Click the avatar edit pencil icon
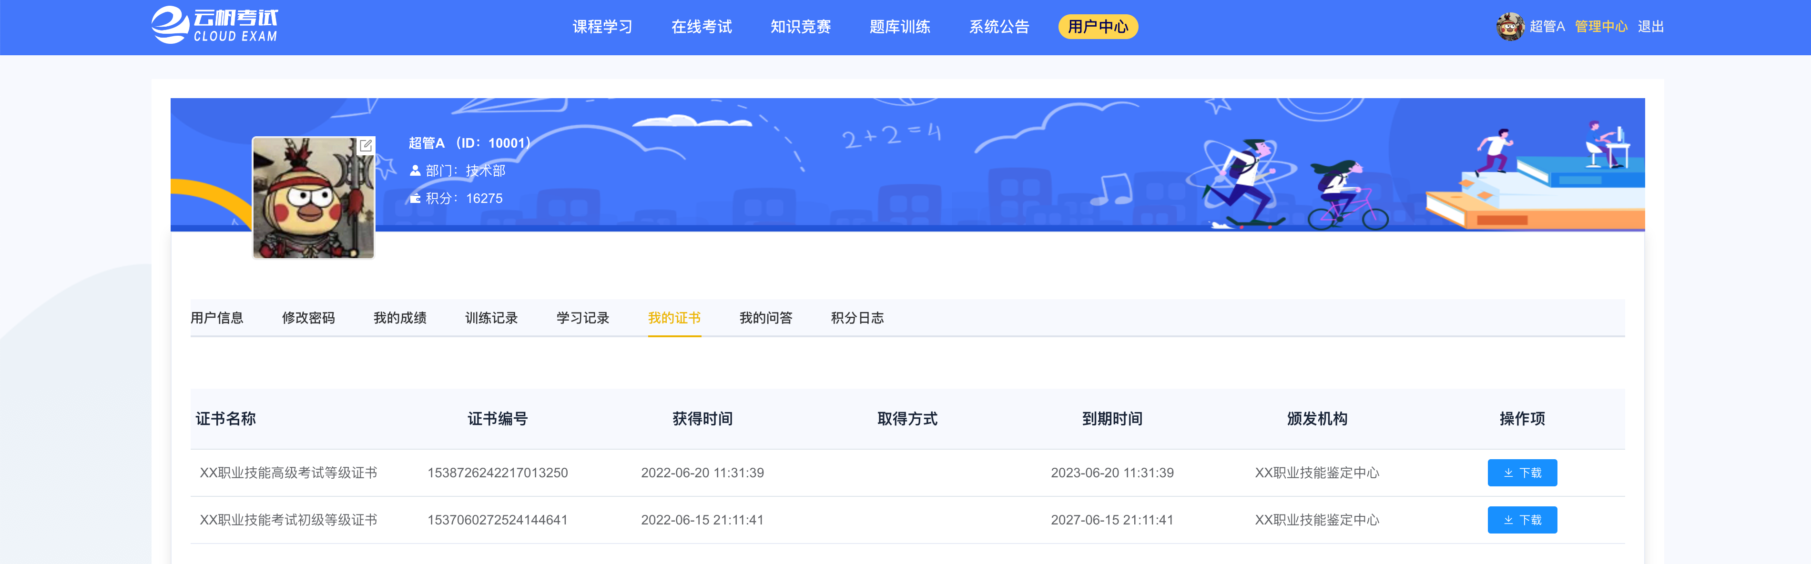The height and width of the screenshot is (564, 1811). pyautogui.click(x=366, y=146)
